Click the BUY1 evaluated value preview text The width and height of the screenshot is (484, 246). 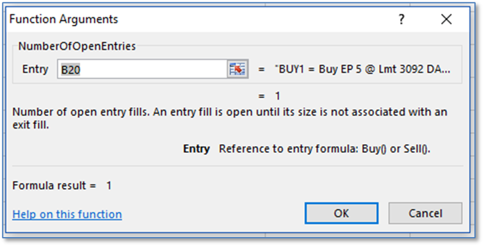tap(363, 69)
